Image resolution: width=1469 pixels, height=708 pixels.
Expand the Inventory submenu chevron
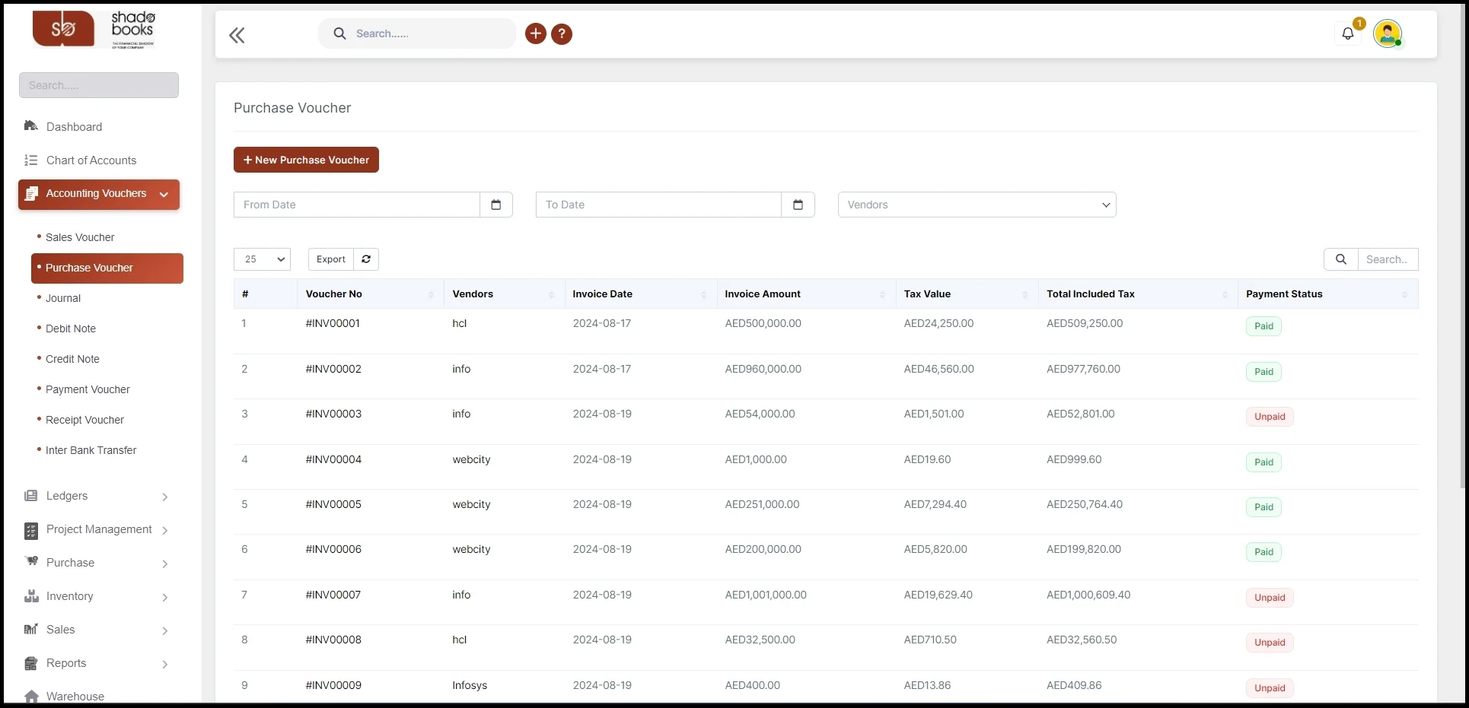165,597
